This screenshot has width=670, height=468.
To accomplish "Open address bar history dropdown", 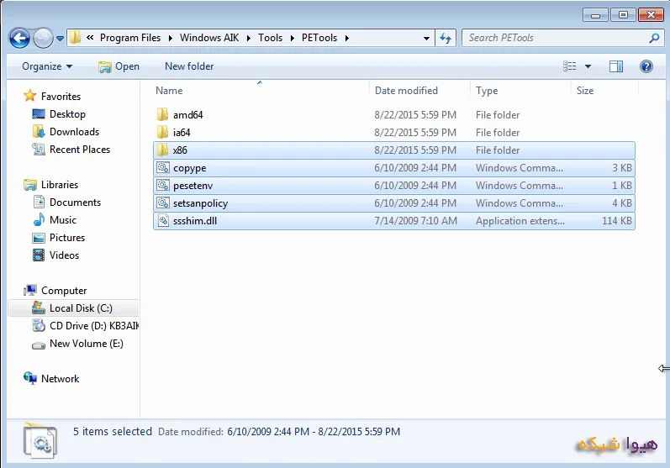I will click(x=426, y=38).
